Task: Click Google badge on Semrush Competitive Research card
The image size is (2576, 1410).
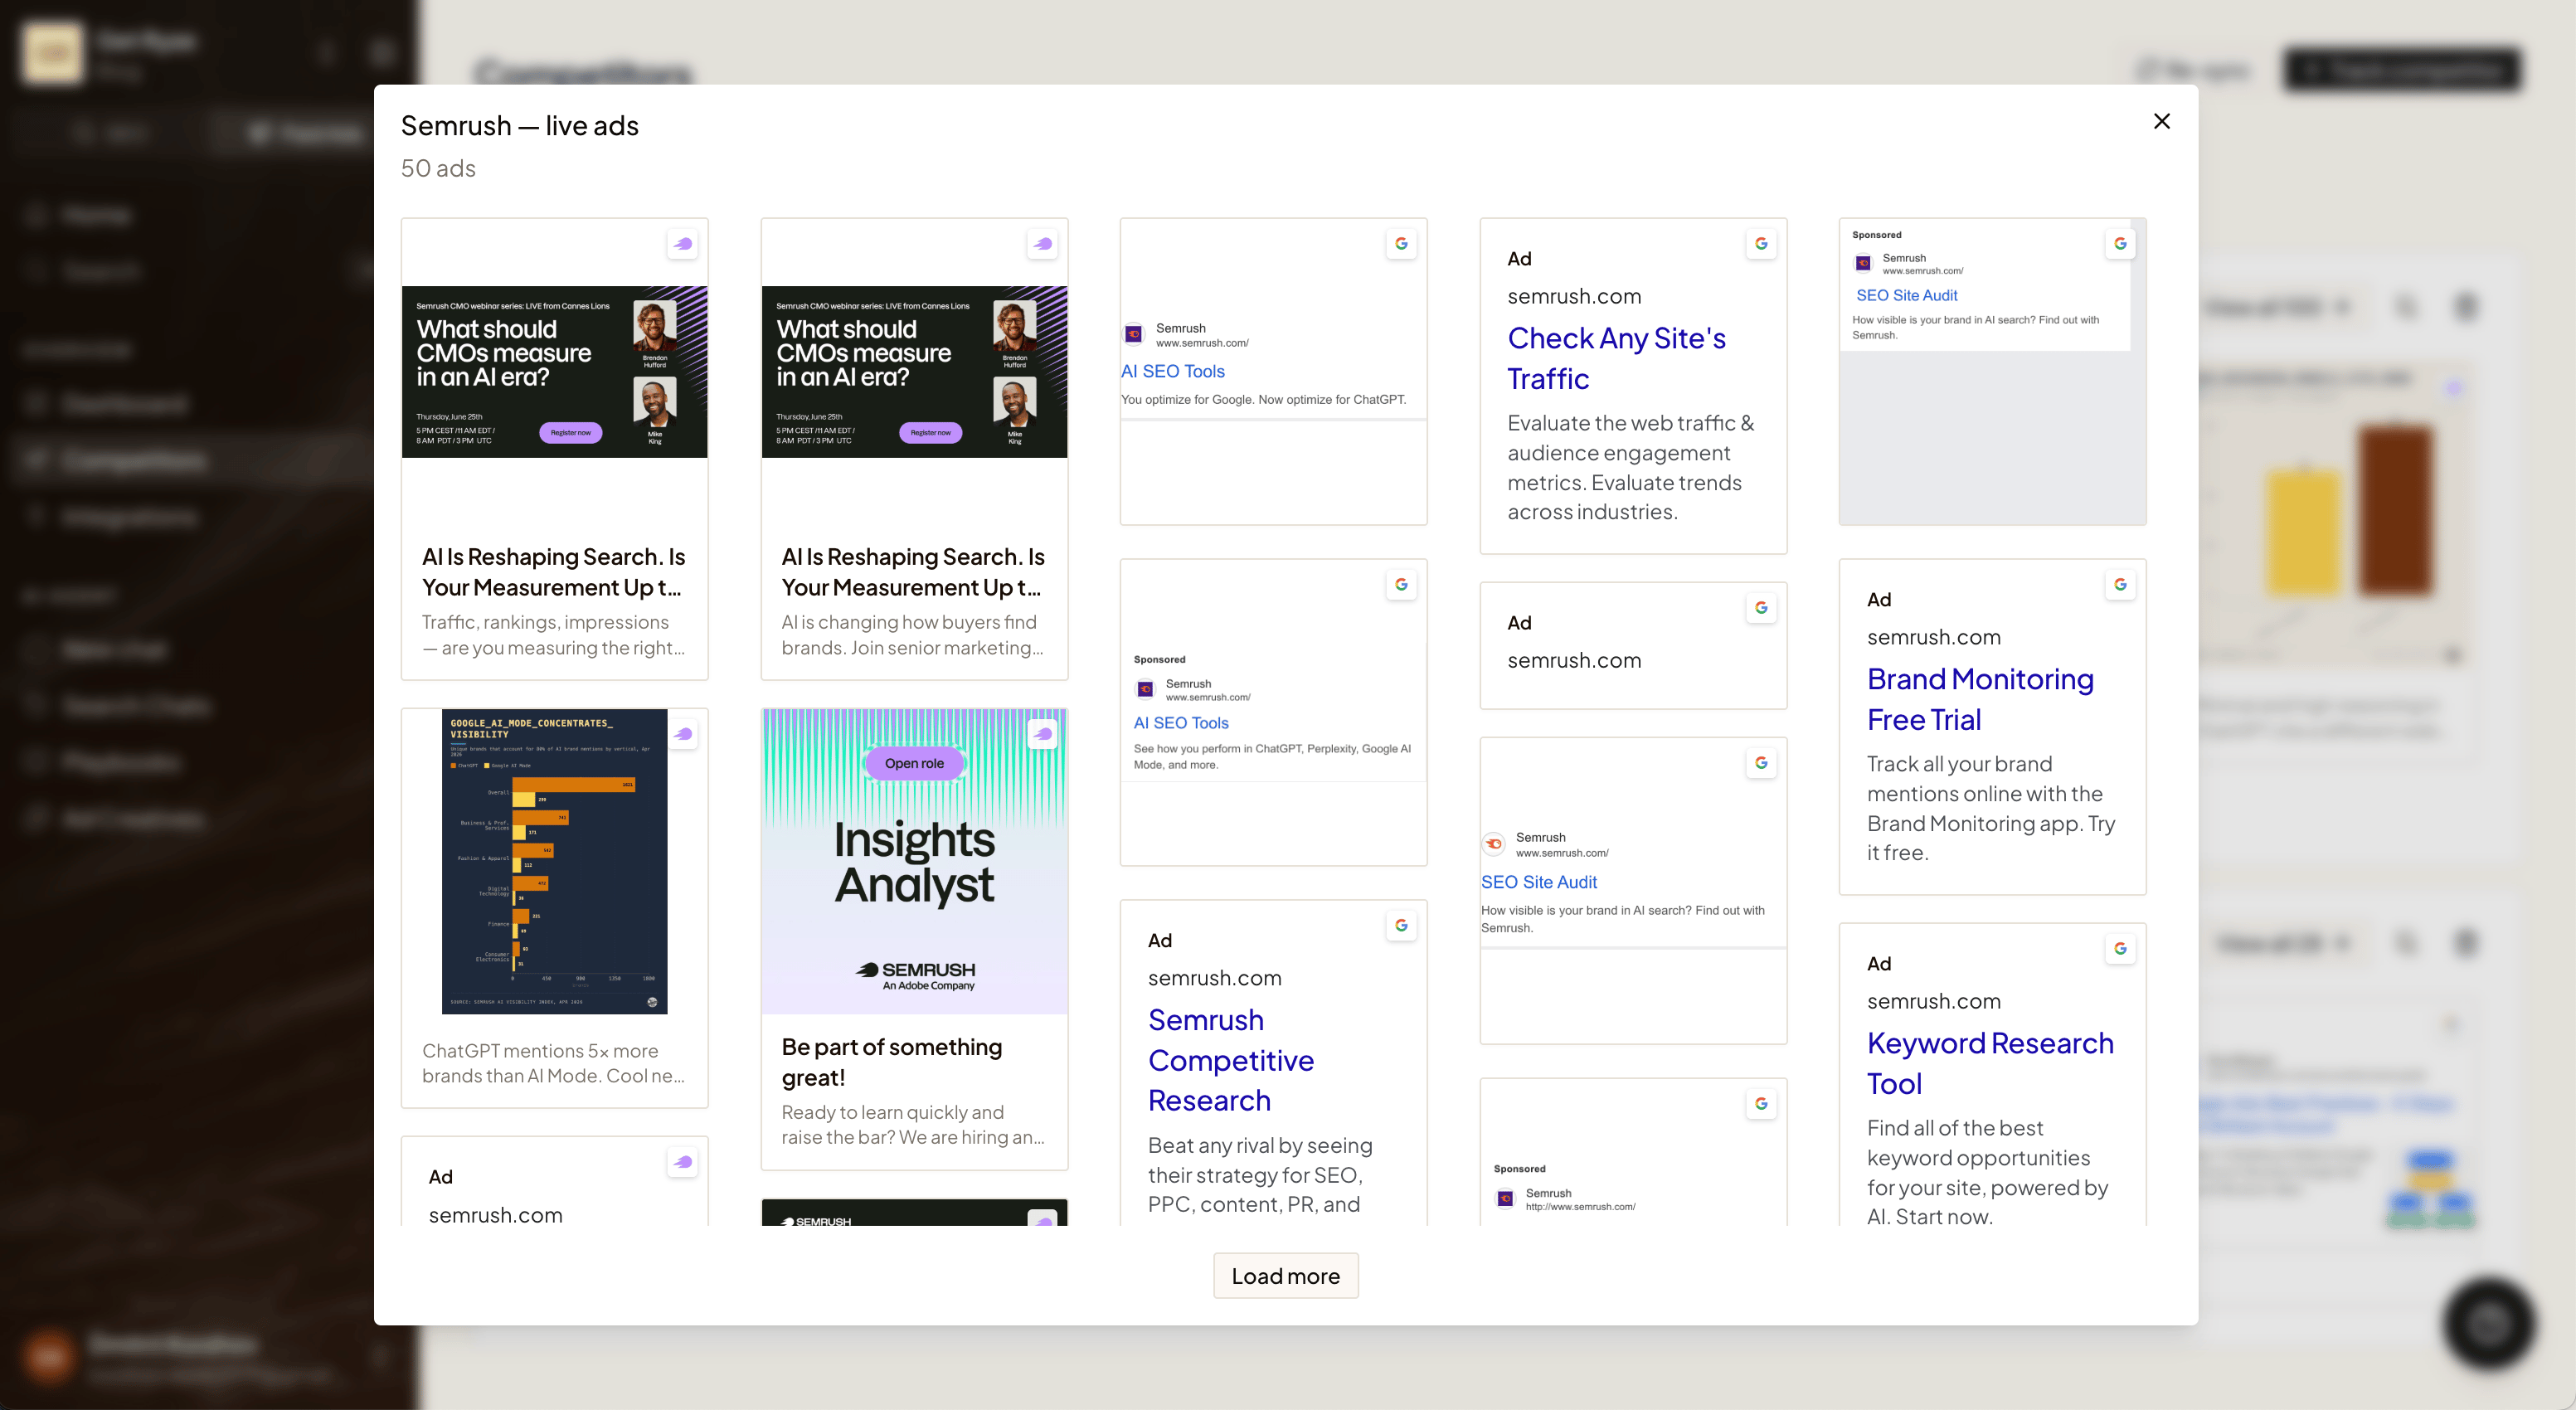Action: 1401,925
